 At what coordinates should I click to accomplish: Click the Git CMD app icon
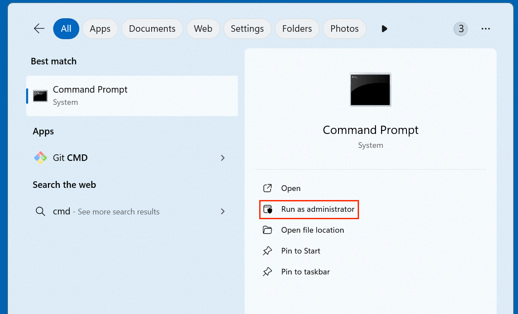tap(40, 157)
